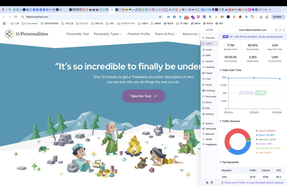Click the AITDK logo text
The image size is (287, 186).
(209, 30)
